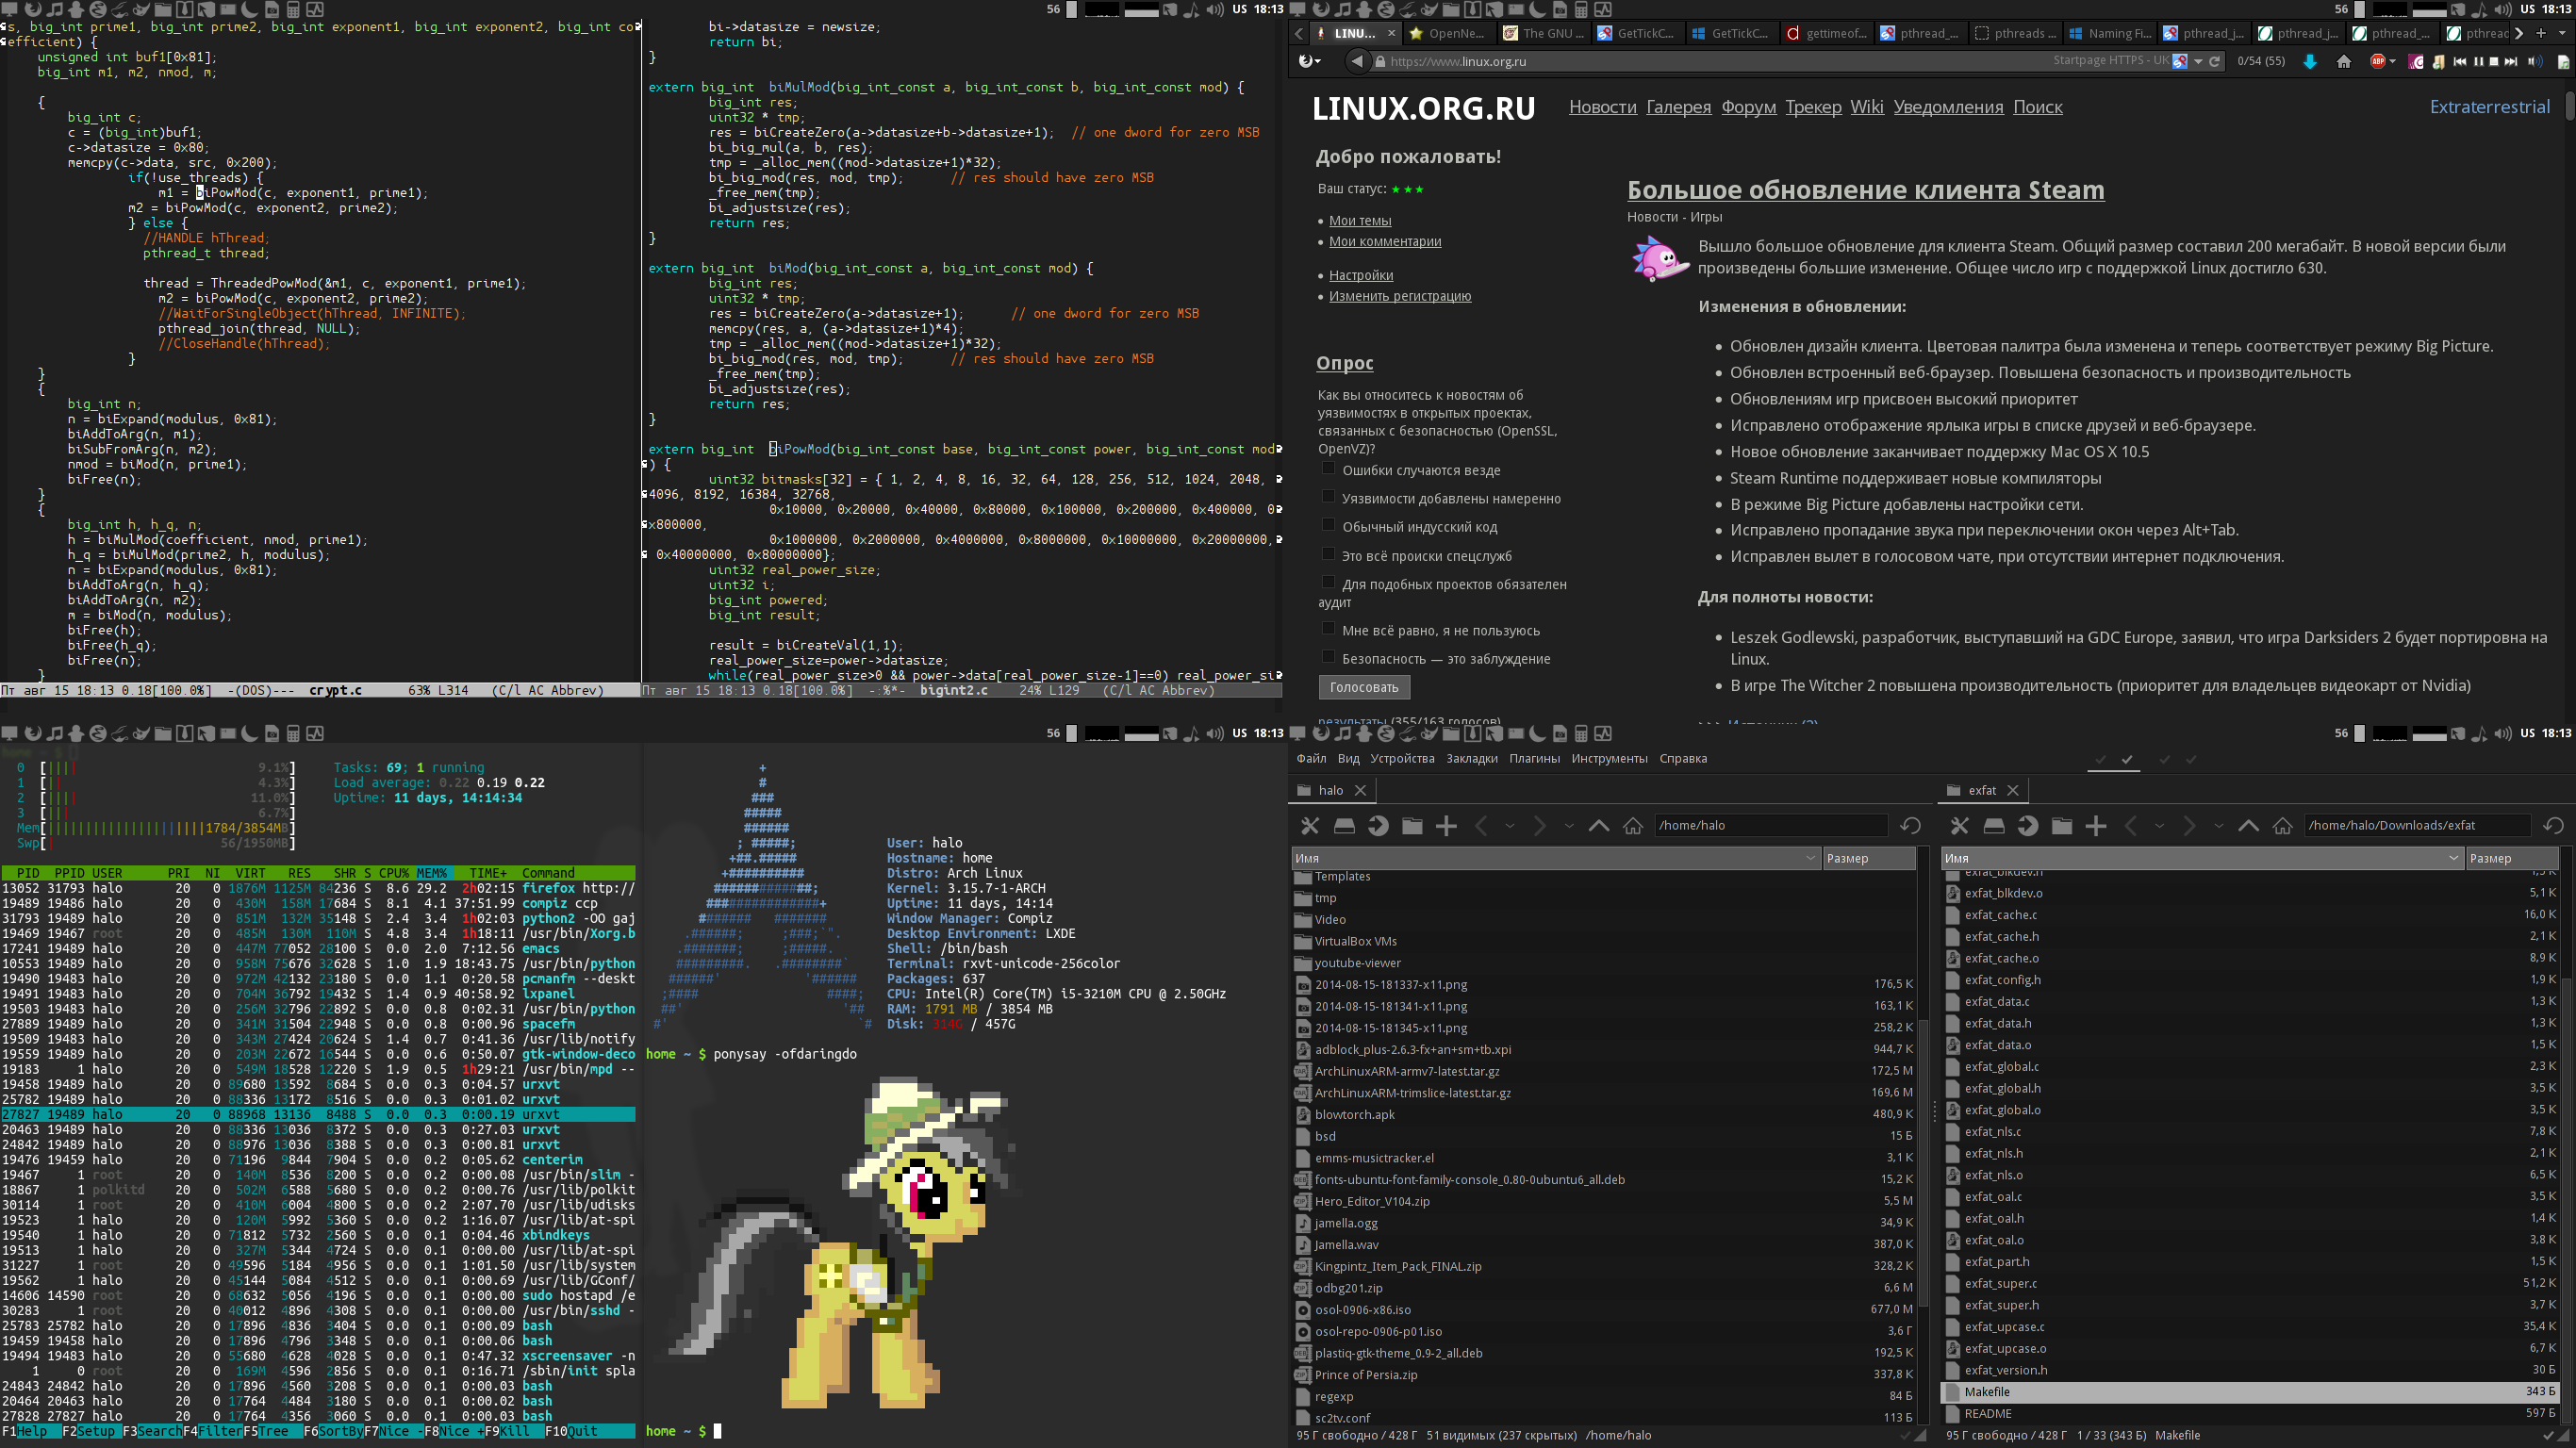
Task: Check poll option 'Обычный индусский код'
Action: coord(1328,525)
